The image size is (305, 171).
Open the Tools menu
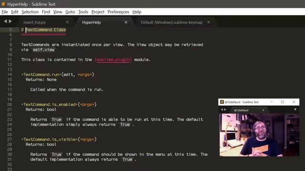coord(83,12)
